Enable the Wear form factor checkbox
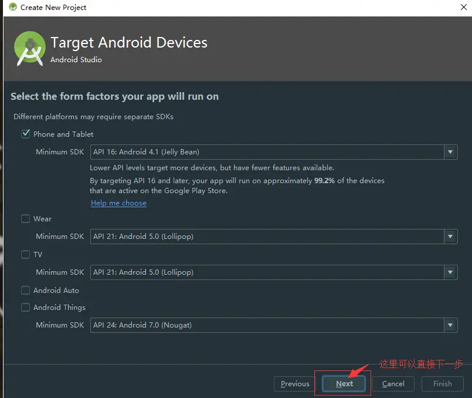Viewport: 472px width, 398px height. click(26, 219)
